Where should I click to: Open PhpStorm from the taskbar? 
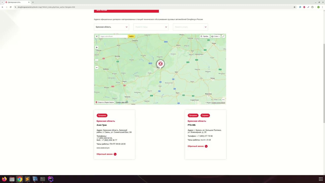(50, 179)
